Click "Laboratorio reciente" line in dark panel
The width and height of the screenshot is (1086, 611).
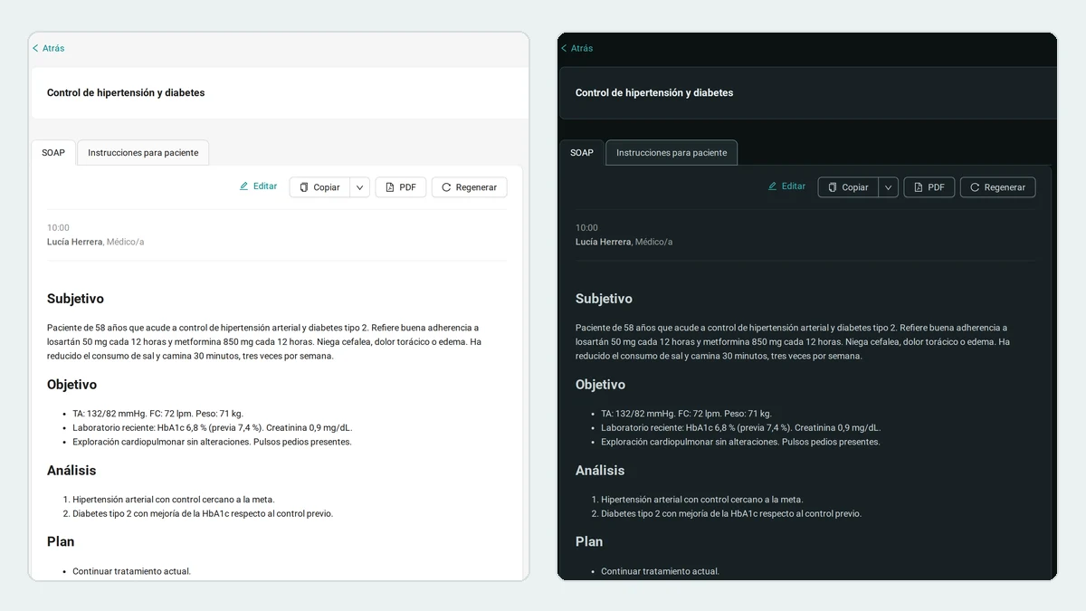[740, 428]
